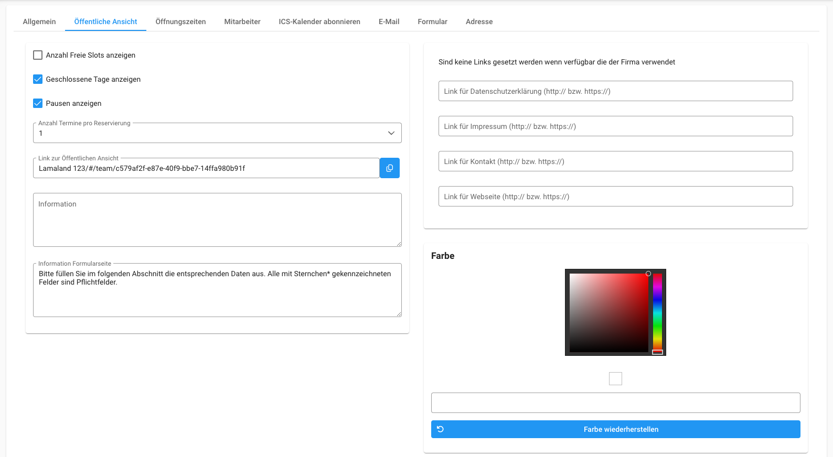This screenshot has width=833, height=457.
Task: Disable the Pausen anzeigen checkbox
Action: tap(38, 103)
